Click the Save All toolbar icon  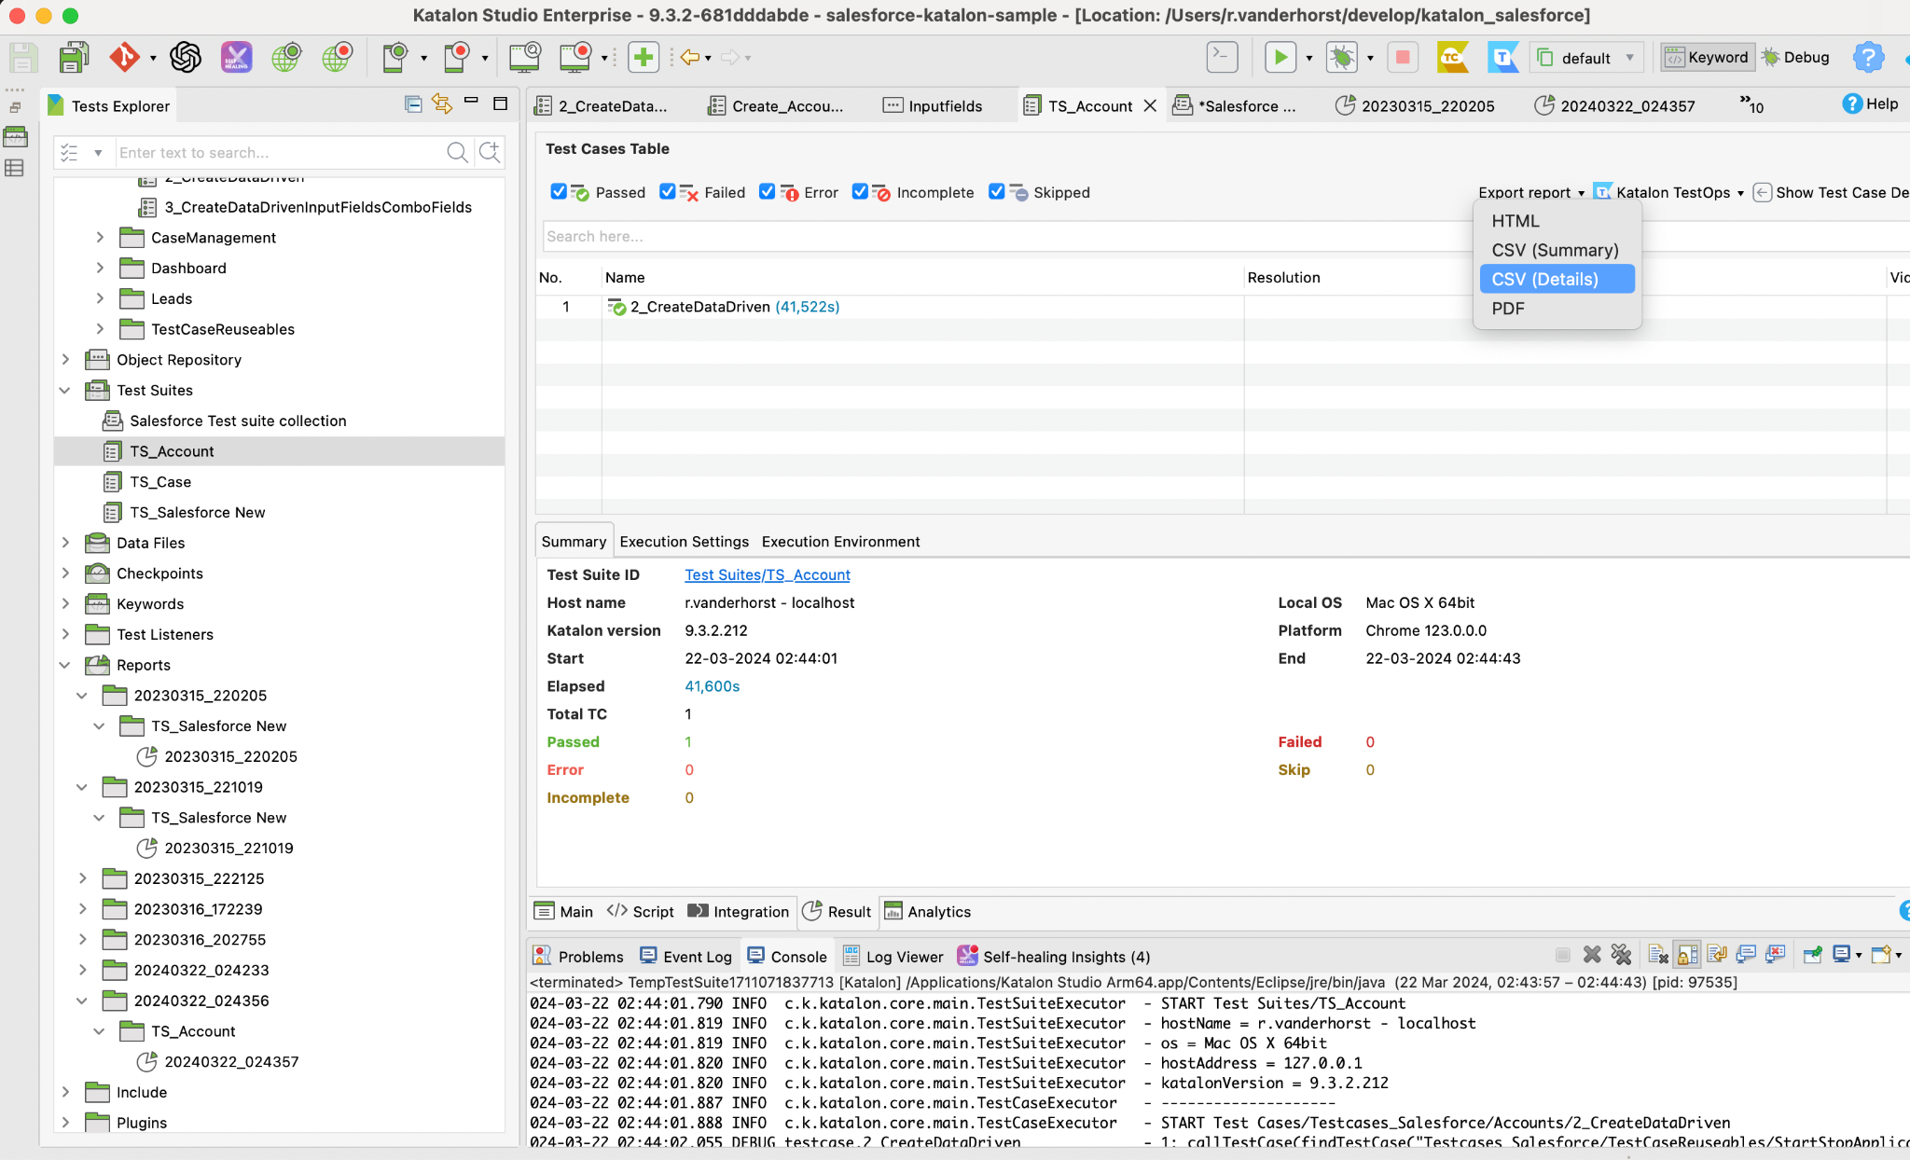coord(74,58)
